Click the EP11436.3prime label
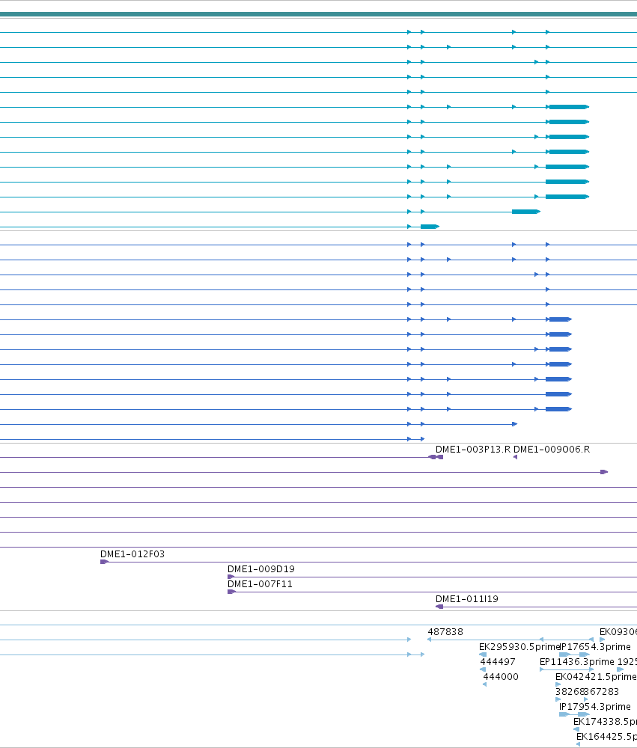Screen dimensions: 637x748 point(577,662)
